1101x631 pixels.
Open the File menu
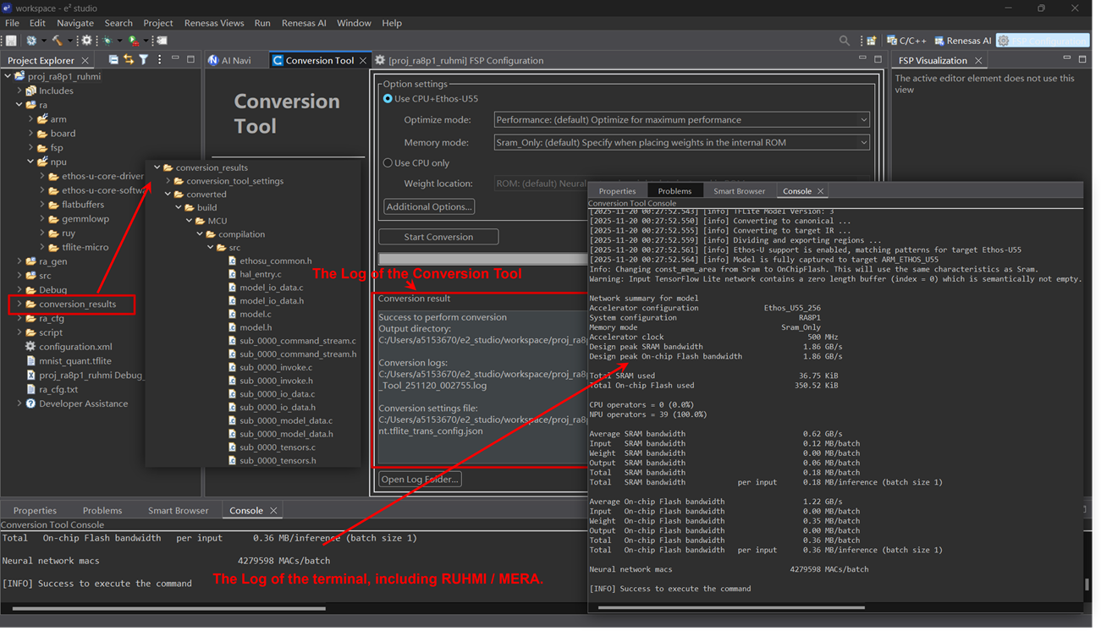12,23
